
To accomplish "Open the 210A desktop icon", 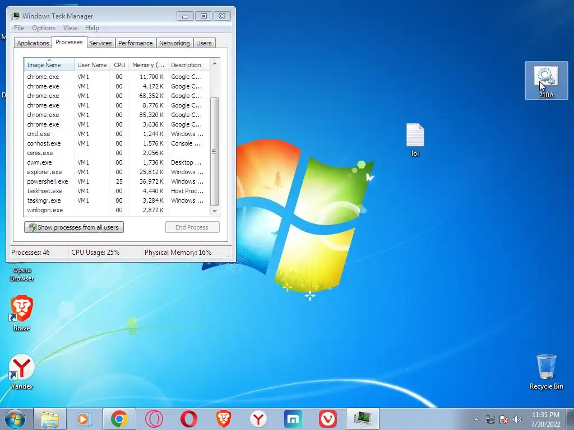I will tap(546, 81).
